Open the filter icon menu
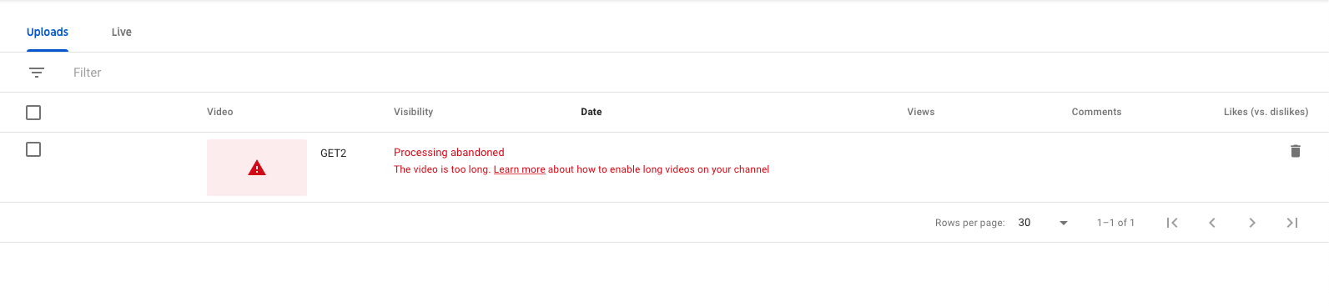The width and height of the screenshot is (1329, 307). 37,73
